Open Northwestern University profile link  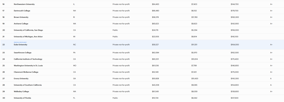(x=24, y=4)
